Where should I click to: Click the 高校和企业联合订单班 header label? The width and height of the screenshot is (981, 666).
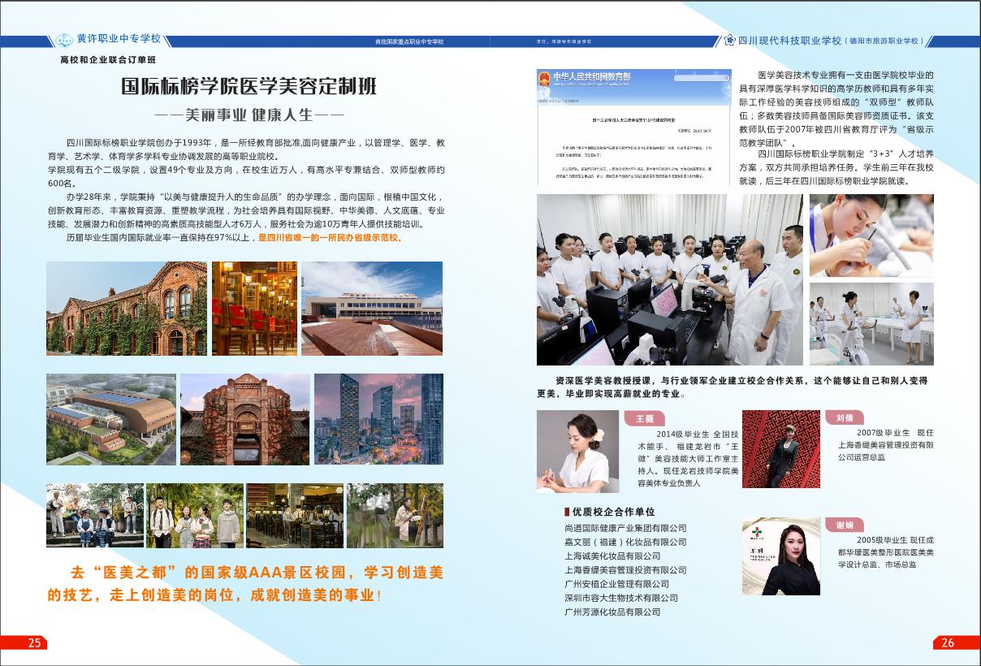[108, 59]
